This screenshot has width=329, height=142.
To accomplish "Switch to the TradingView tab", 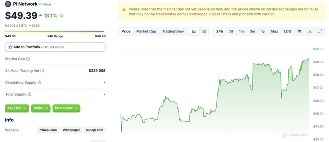I will click(173, 31).
